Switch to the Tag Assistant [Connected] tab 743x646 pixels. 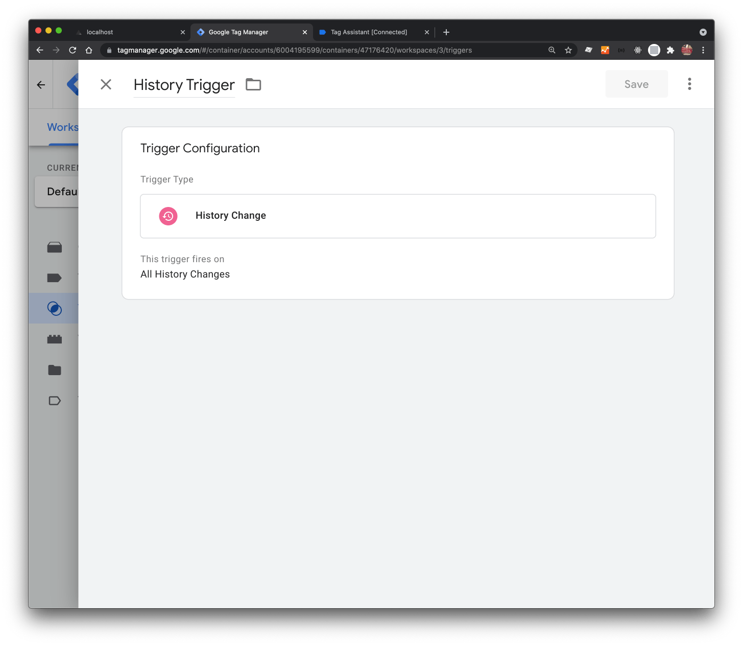369,32
